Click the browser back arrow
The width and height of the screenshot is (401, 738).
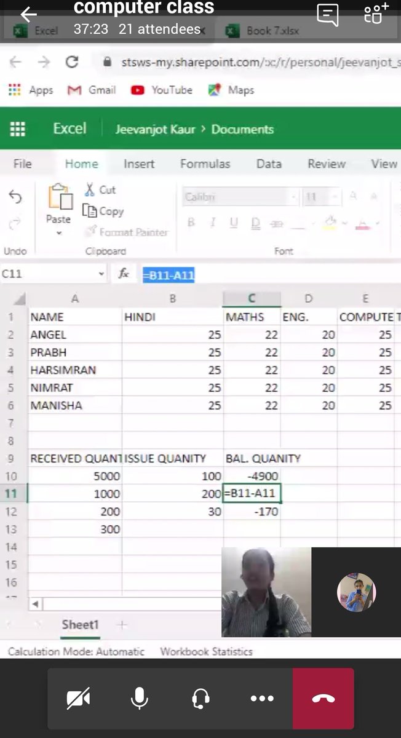[15, 62]
